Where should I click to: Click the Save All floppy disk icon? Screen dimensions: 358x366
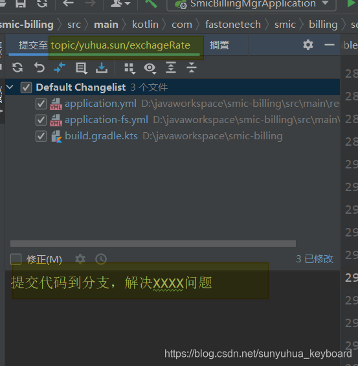point(21,3)
